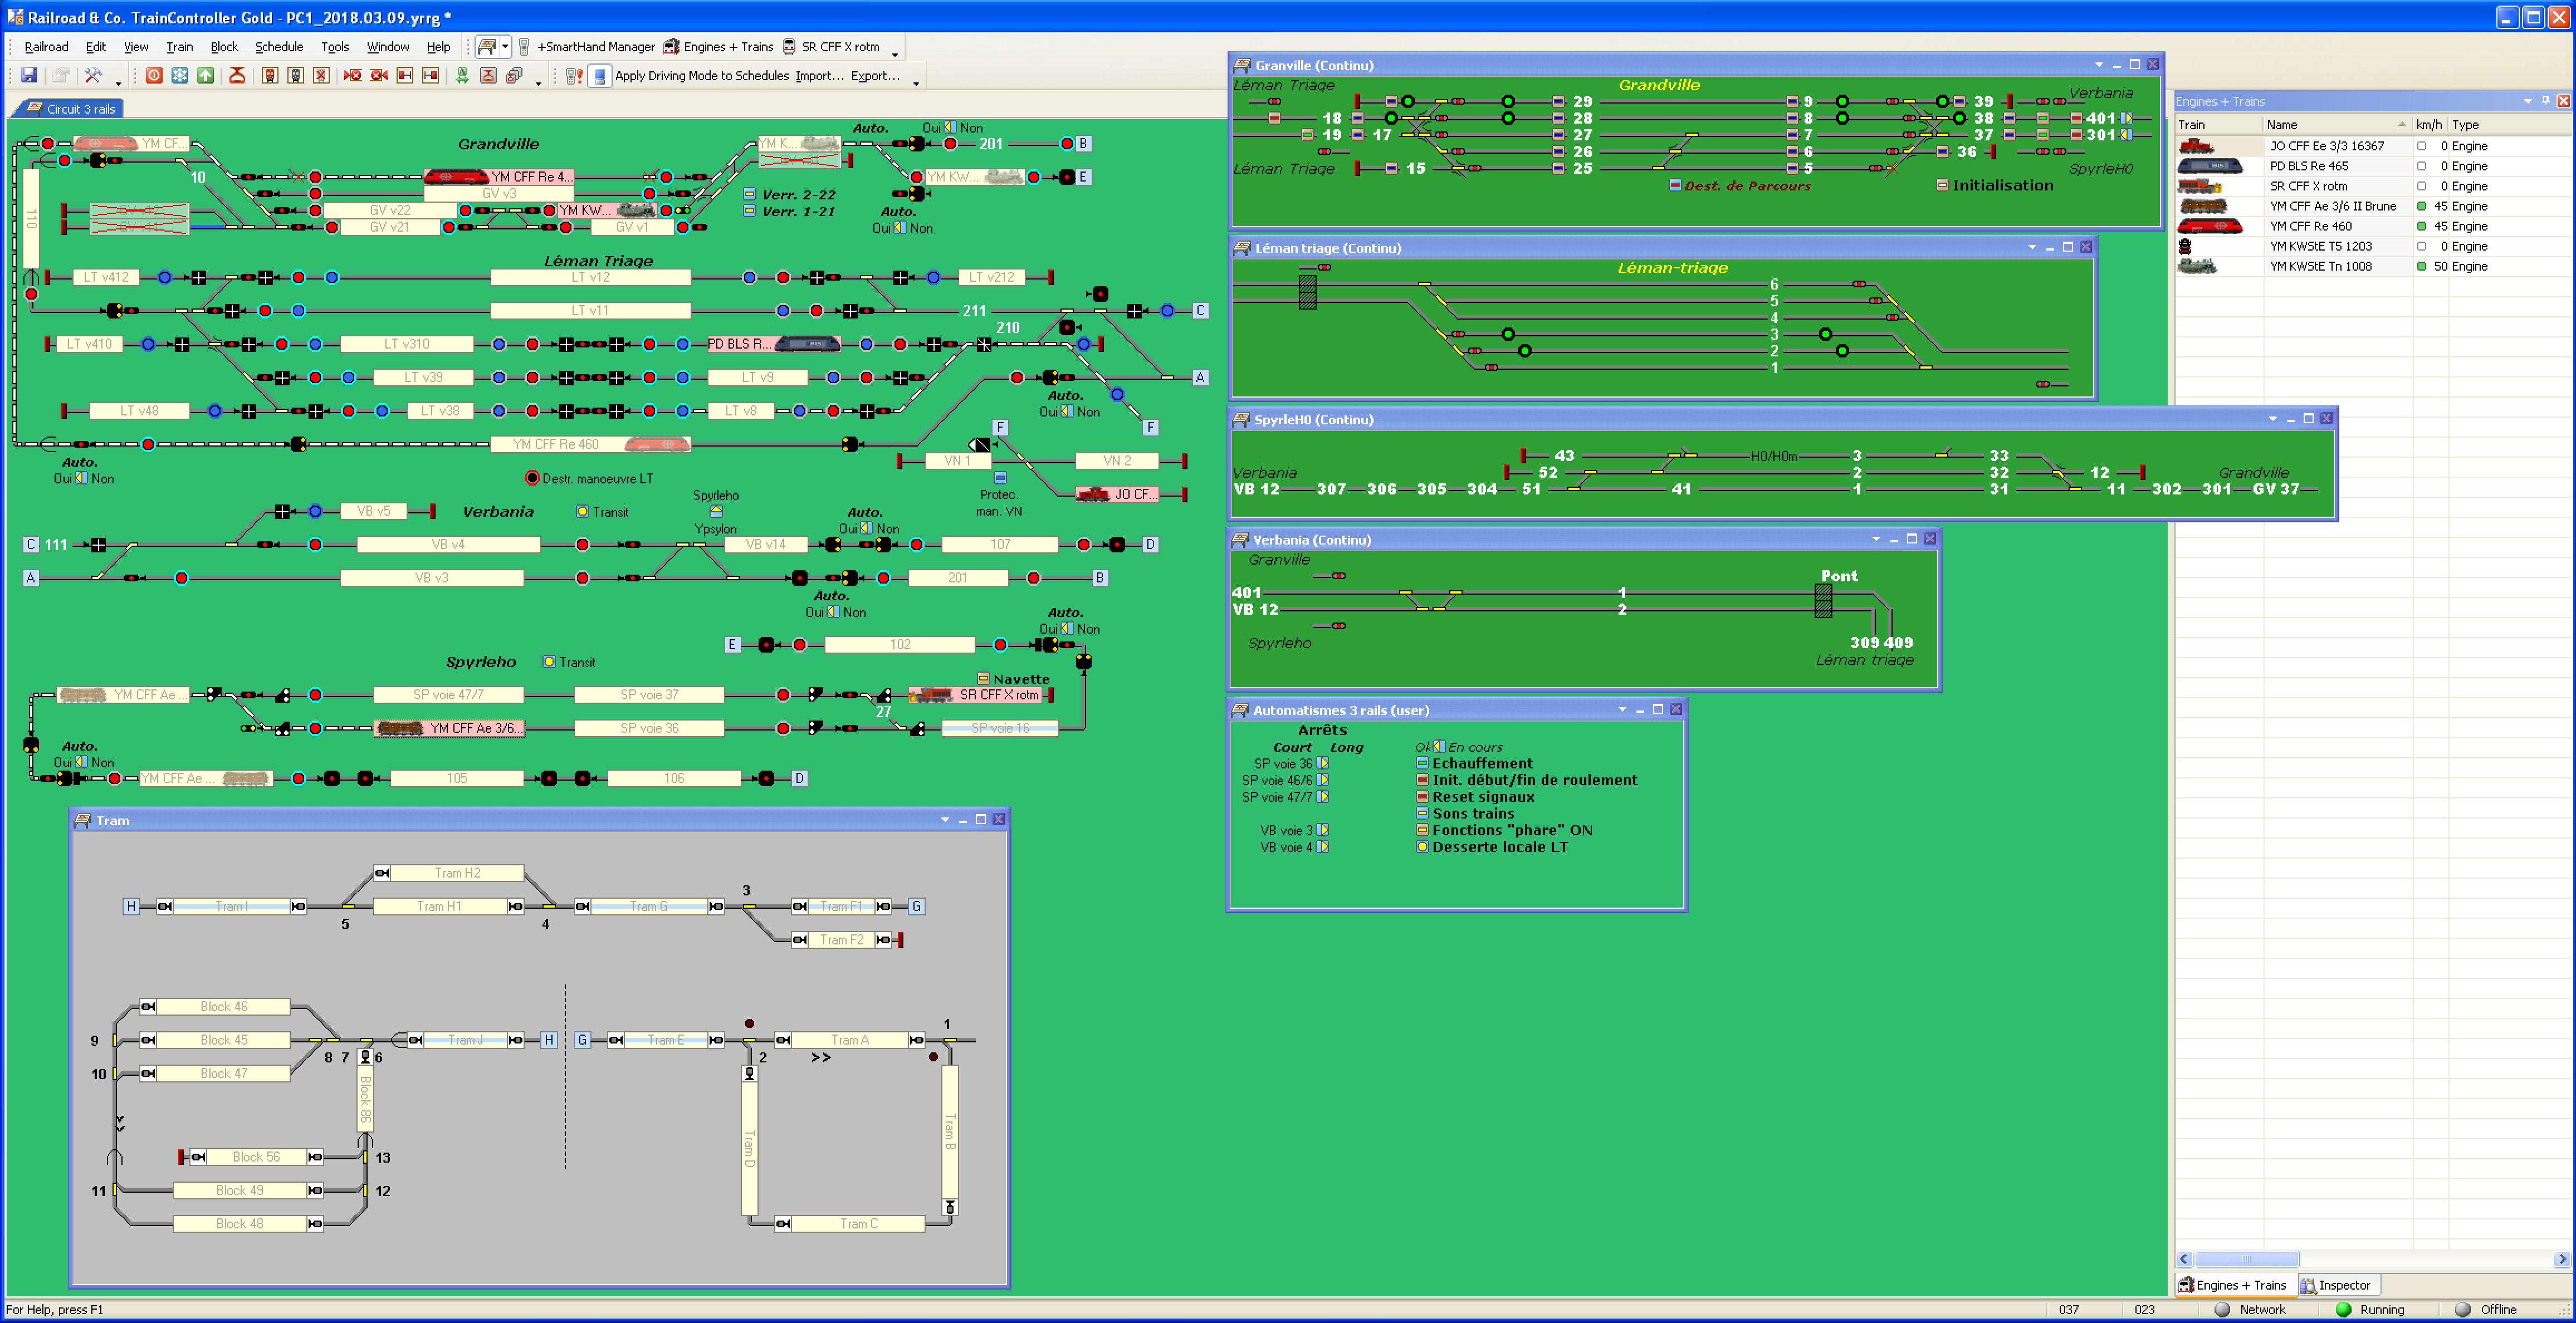The image size is (2576, 1323).
Task: Toggle the Desserte locale LT button
Action: (1422, 847)
